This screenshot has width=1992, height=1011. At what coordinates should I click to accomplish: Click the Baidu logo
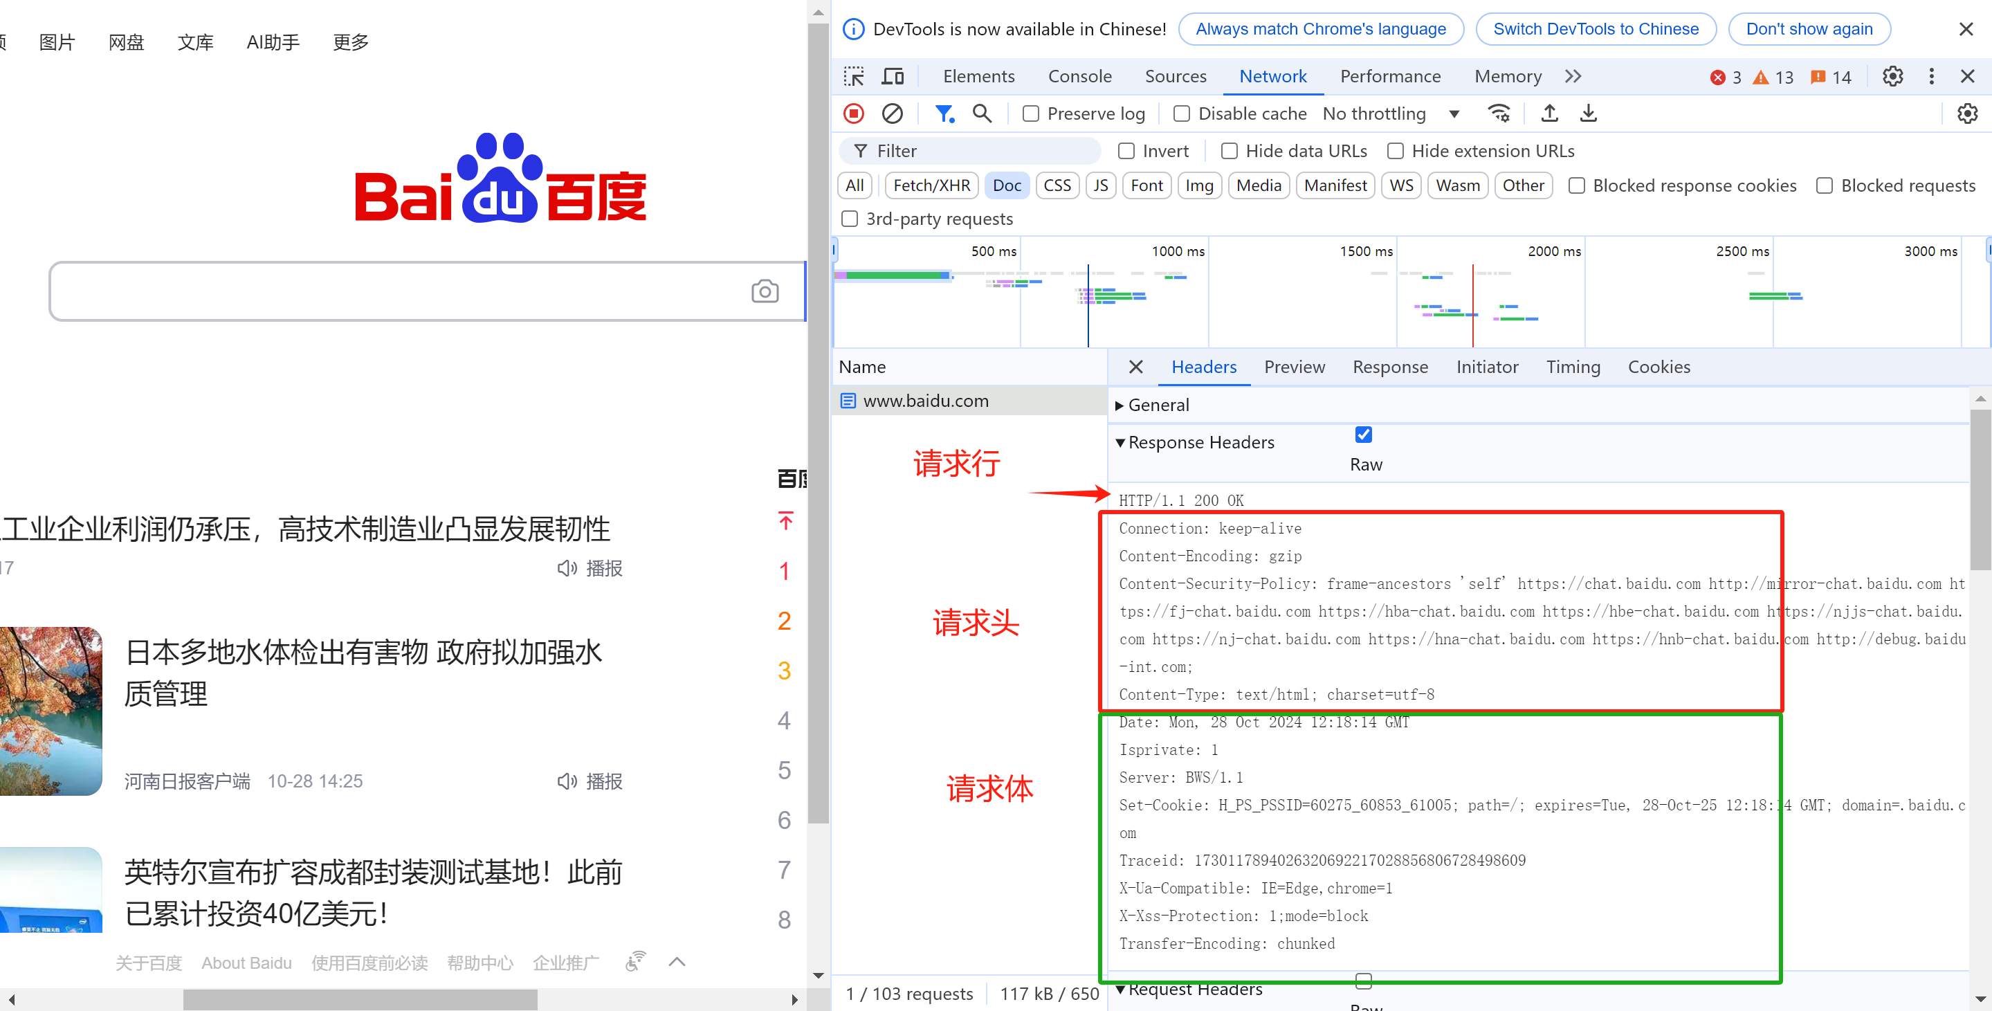click(500, 177)
